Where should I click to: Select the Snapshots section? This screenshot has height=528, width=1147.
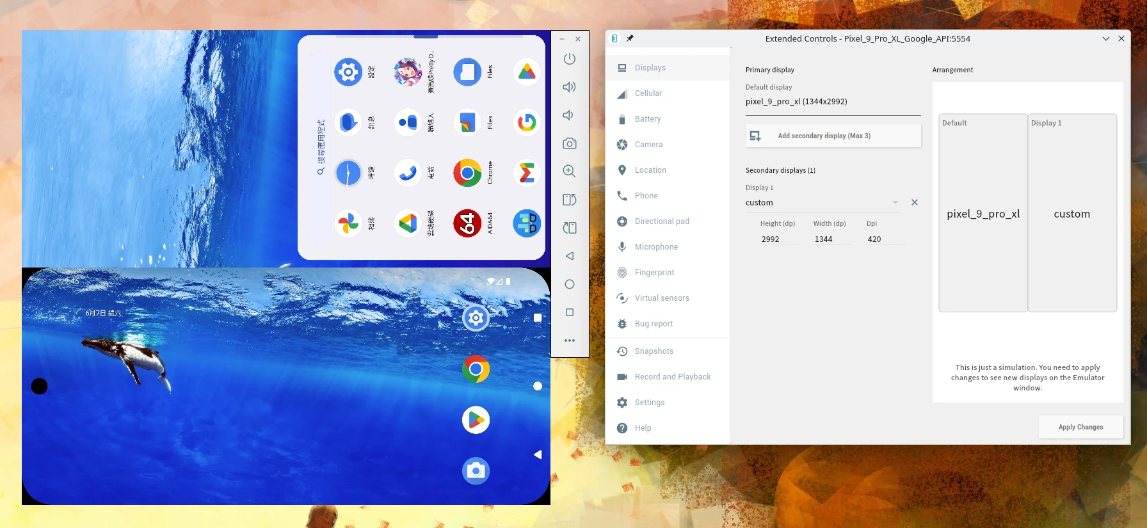(x=654, y=351)
